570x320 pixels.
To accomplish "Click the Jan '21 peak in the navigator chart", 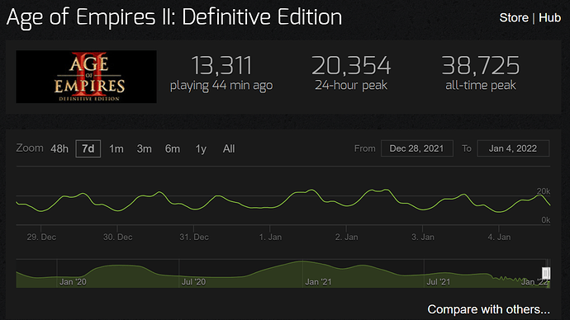I will (302, 261).
